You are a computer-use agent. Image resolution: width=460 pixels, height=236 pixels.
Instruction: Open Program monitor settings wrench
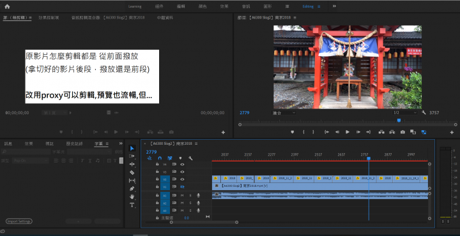click(424, 112)
